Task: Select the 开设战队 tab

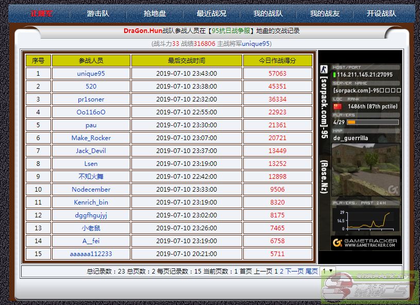Action: 381,13
